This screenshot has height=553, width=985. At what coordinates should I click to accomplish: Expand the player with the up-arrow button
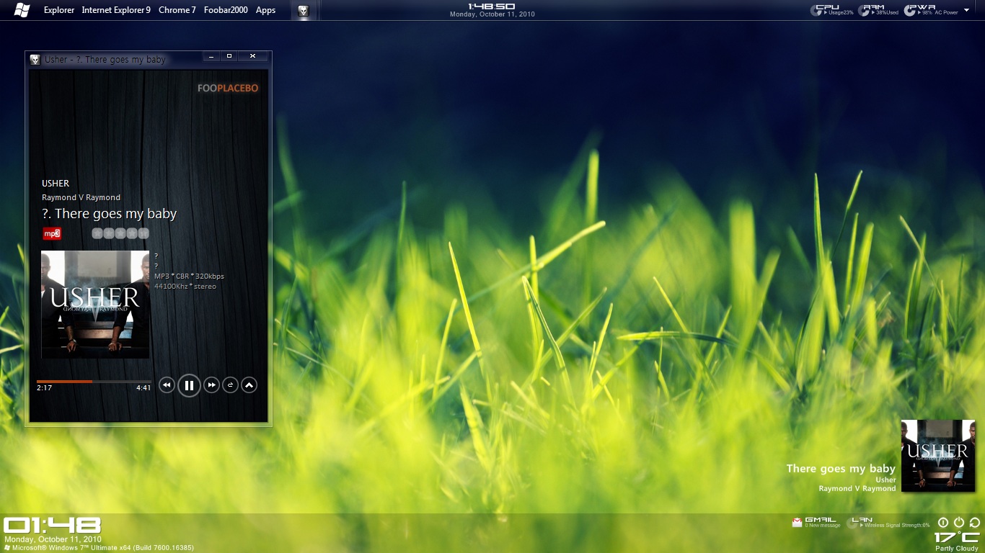click(249, 385)
